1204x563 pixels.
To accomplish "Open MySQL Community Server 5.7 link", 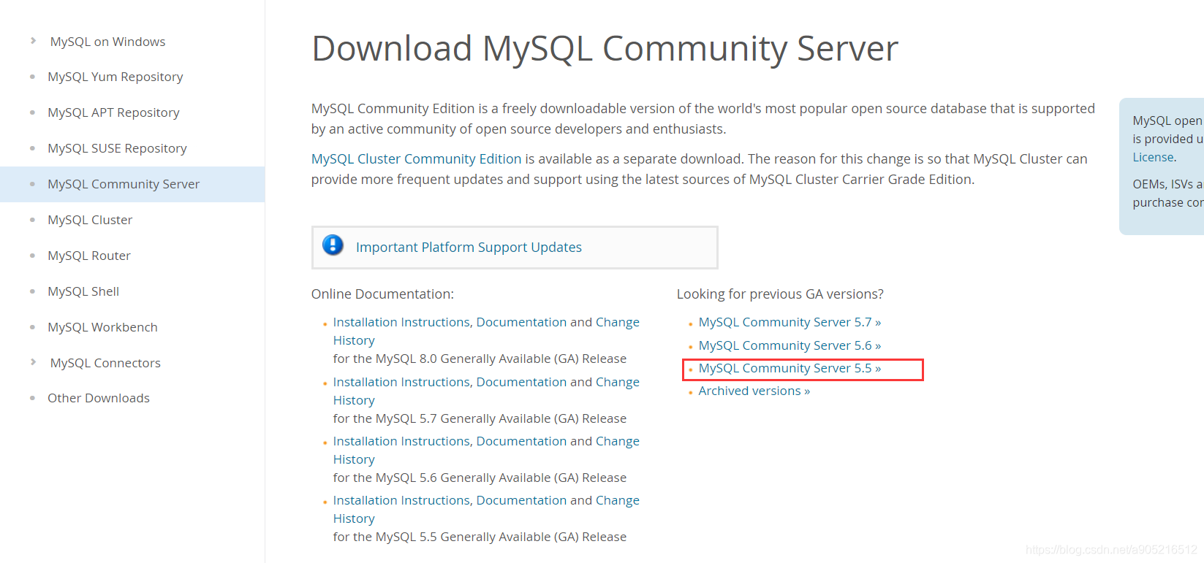I will pos(790,322).
